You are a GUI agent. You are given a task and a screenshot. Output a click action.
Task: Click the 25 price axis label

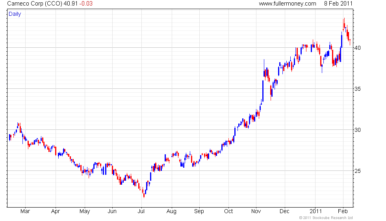[x=358, y=171]
